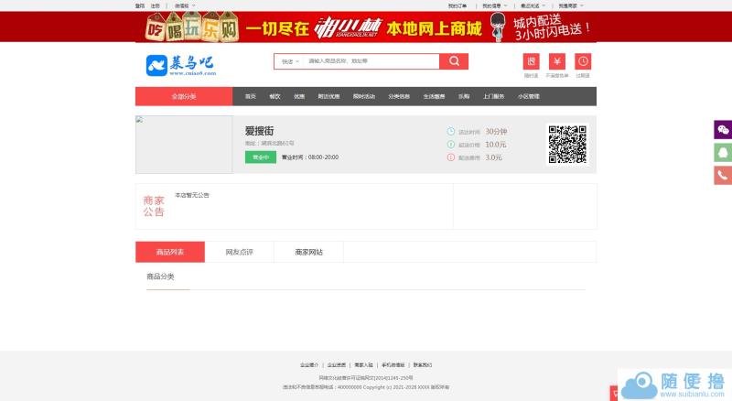Click the green QQ chat side icon
Screen dimensions: 732x401
[723, 152]
